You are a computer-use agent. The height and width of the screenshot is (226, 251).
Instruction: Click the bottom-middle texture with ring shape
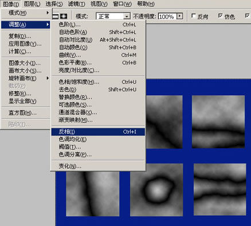156,190
